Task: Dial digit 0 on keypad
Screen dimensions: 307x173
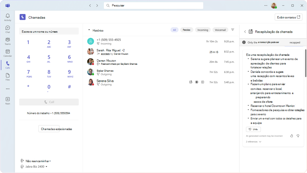Action: (49, 88)
